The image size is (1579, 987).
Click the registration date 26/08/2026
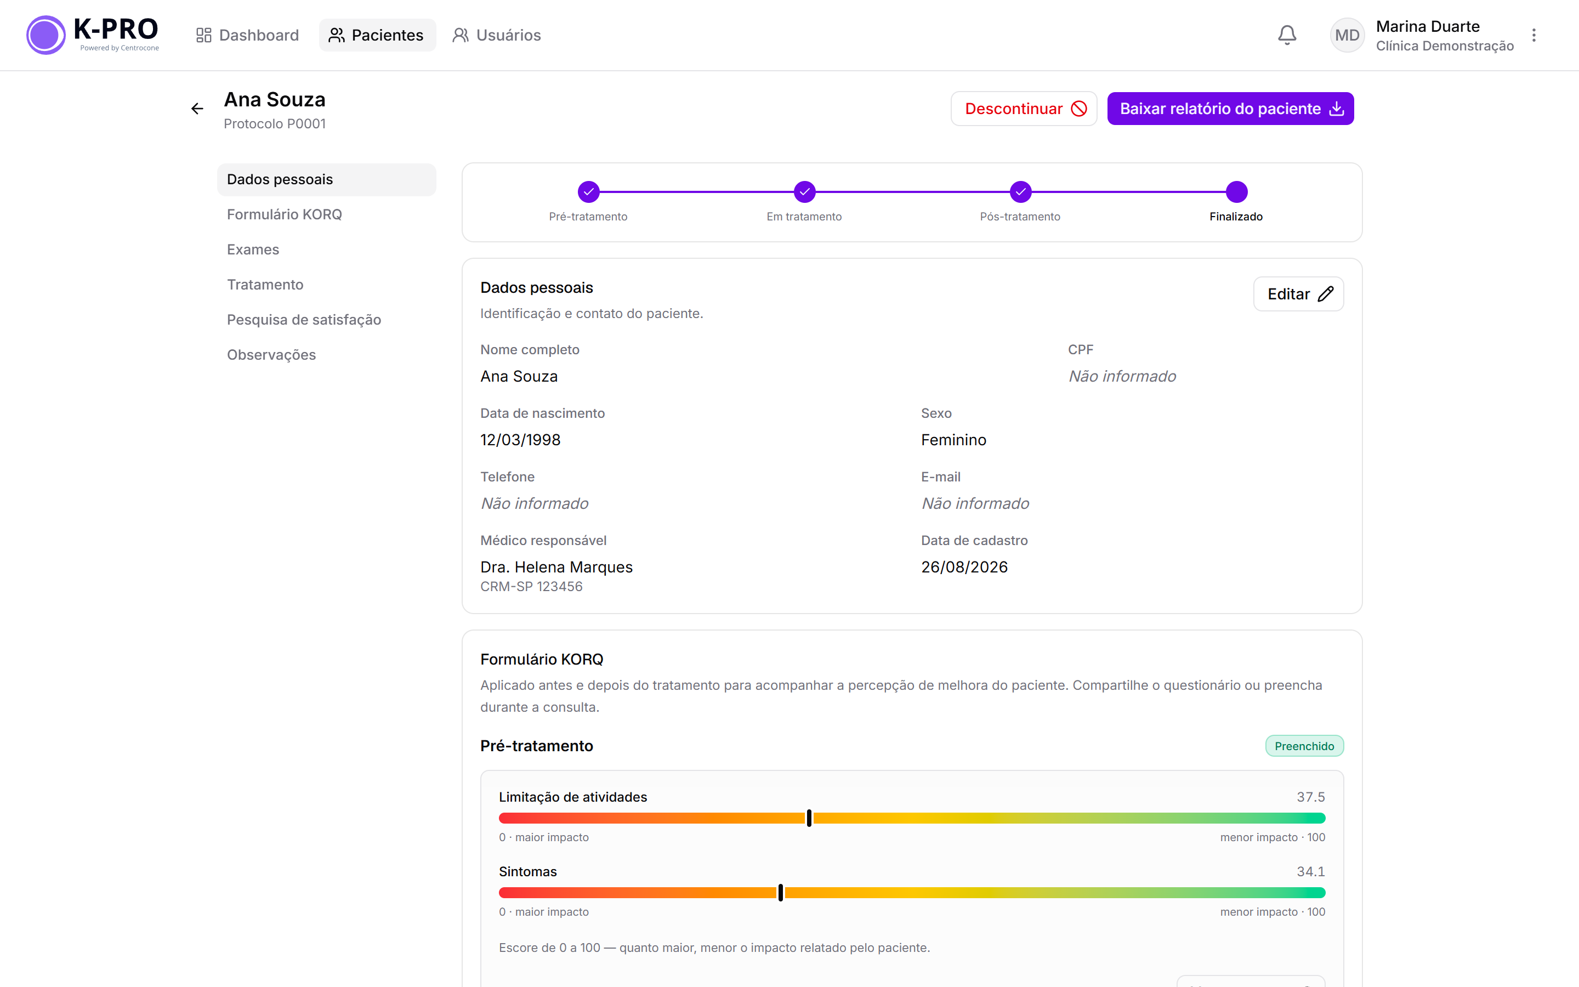coord(964,568)
